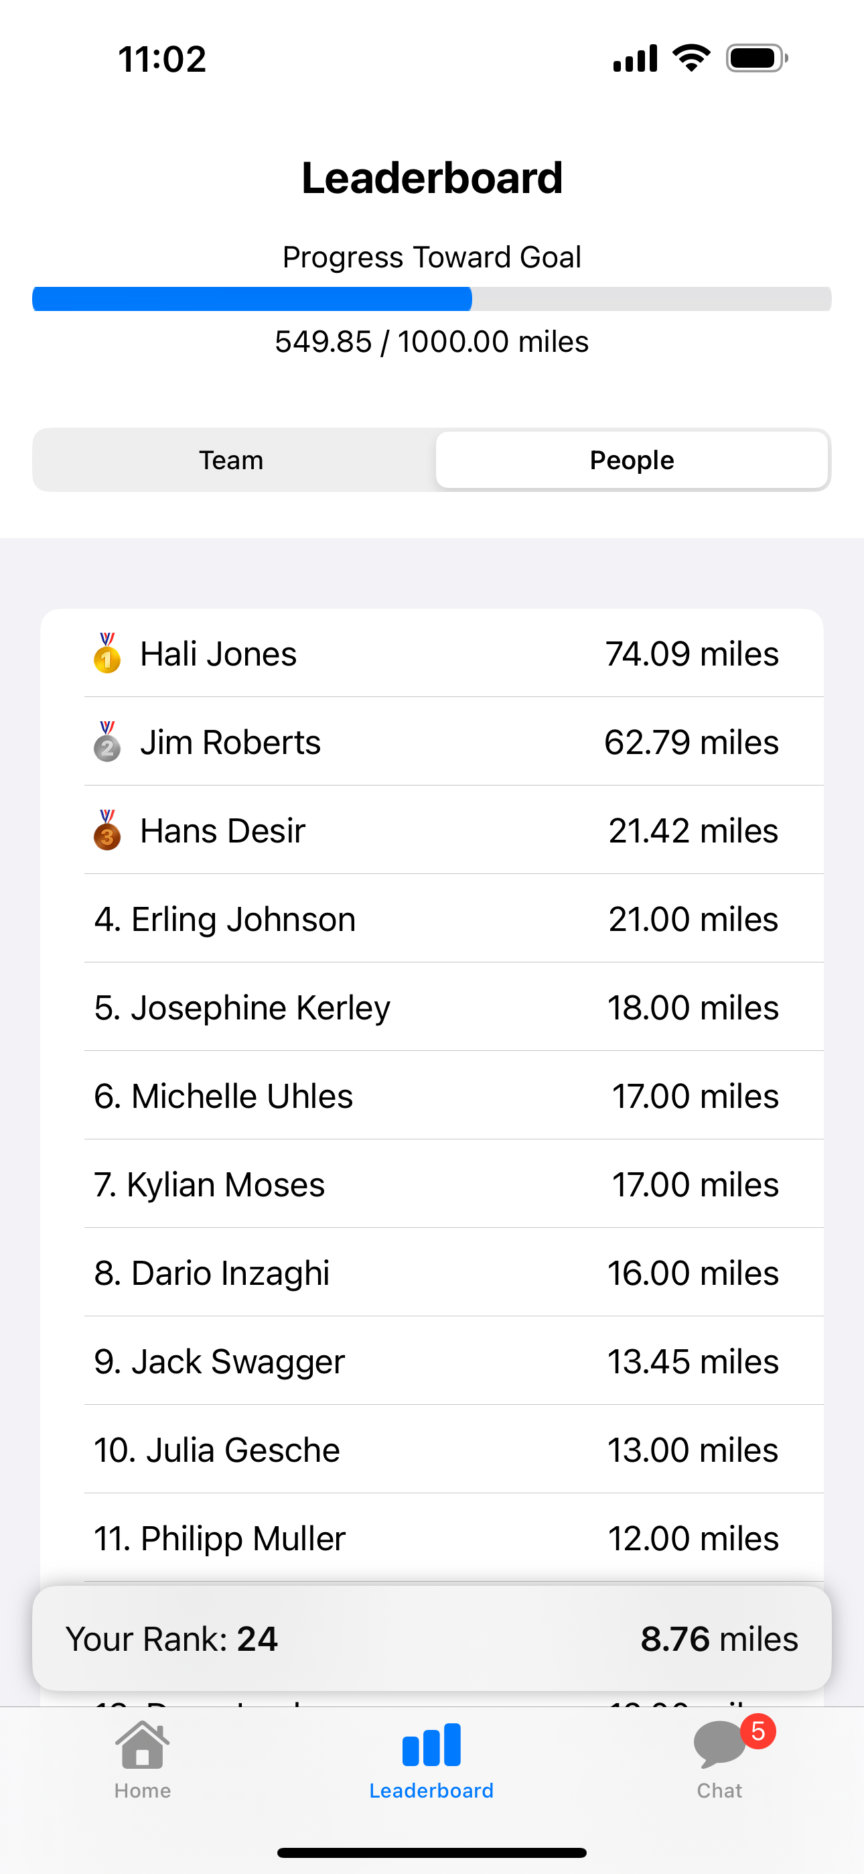
Task: Switch to the Team segment
Action: (x=231, y=460)
